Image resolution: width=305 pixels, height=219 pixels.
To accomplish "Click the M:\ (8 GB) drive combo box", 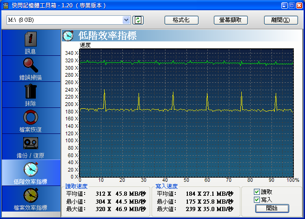I will (68, 20).
